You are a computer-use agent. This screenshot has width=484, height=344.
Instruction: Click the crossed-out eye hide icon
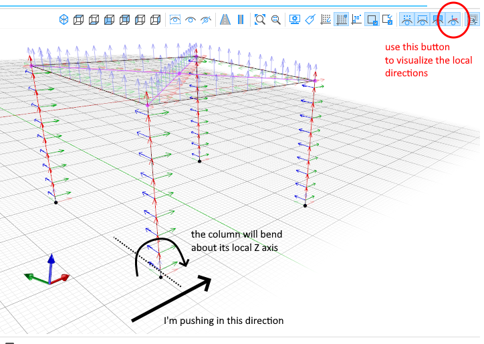coord(206,20)
